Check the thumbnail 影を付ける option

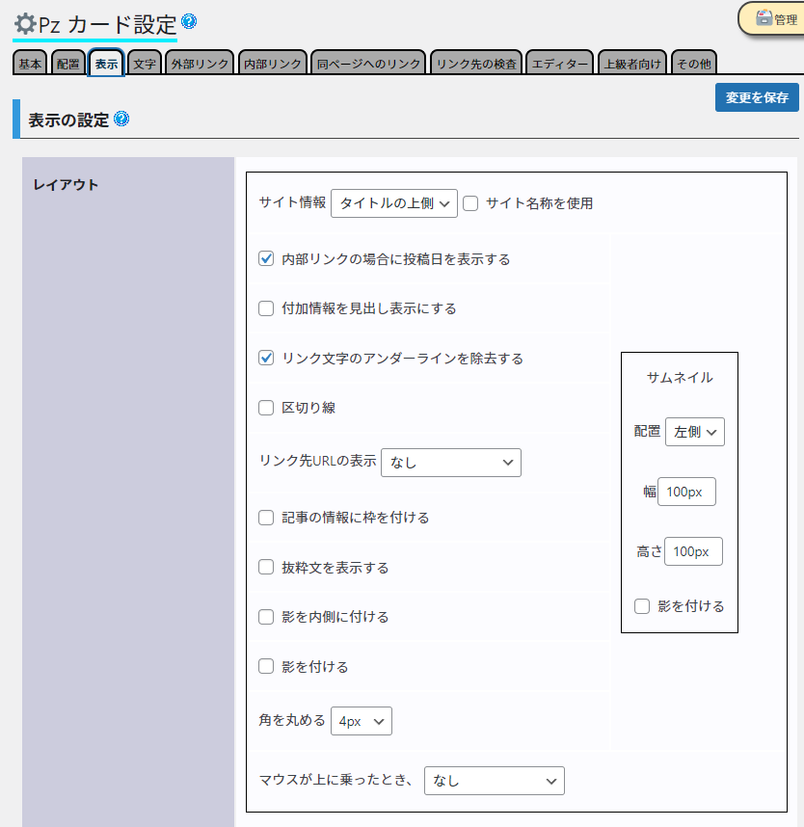coord(642,606)
